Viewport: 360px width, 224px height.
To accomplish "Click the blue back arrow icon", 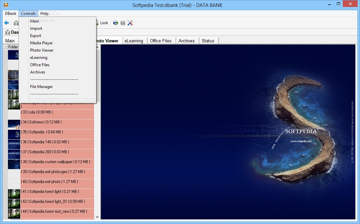I will pyautogui.click(x=6, y=23).
